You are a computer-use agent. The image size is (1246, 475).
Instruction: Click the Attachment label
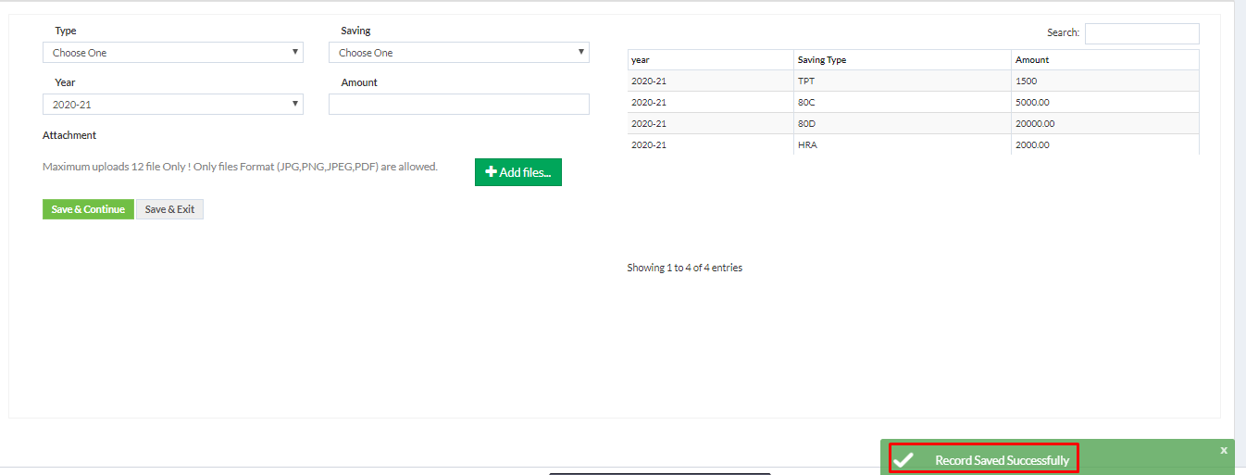pos(69,135)
